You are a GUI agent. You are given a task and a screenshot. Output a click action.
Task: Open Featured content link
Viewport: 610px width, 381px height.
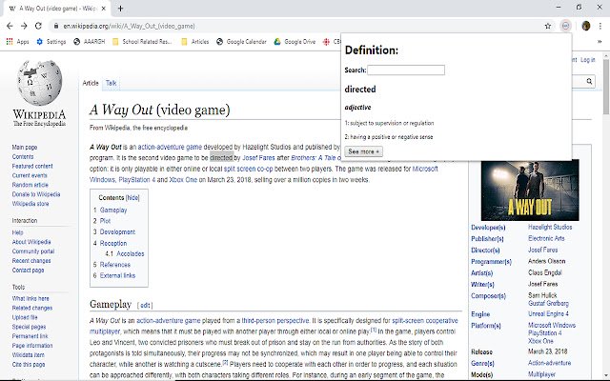point(32,166)
